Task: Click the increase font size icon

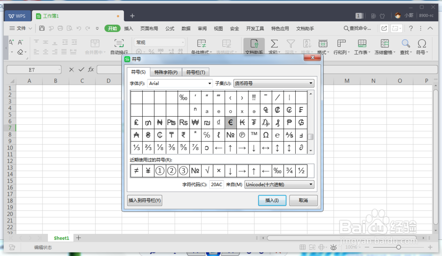Action: coord(11,42)
